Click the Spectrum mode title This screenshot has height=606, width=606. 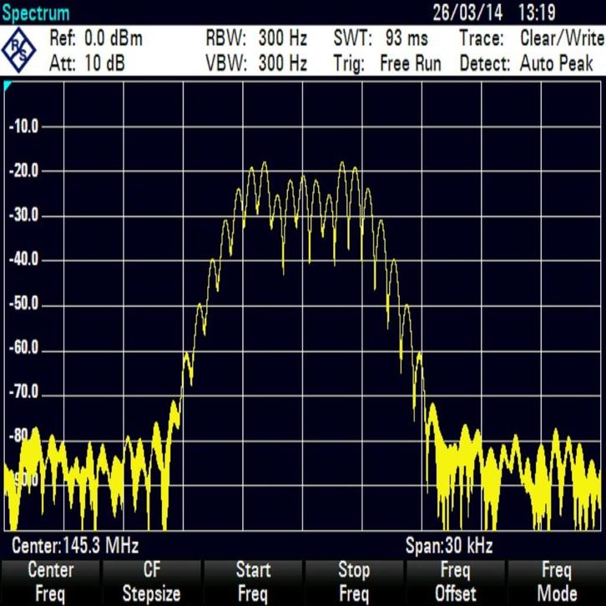(36, 13)
